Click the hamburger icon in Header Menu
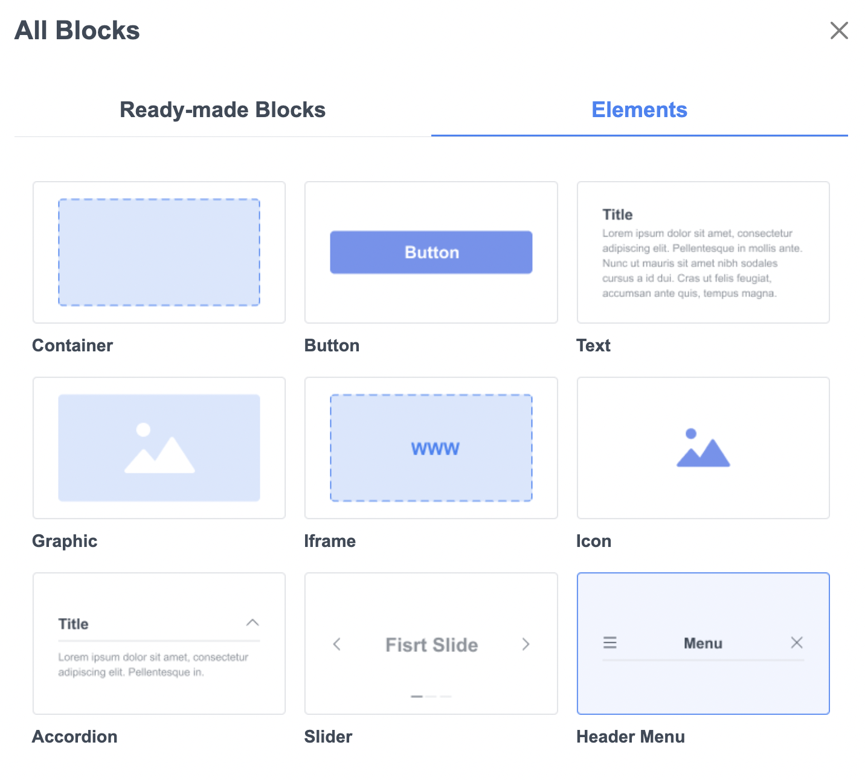865x780 pixels. pyautogui.click(x=610, y=643)
